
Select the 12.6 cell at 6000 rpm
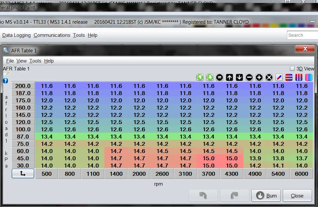coord(301,129)
